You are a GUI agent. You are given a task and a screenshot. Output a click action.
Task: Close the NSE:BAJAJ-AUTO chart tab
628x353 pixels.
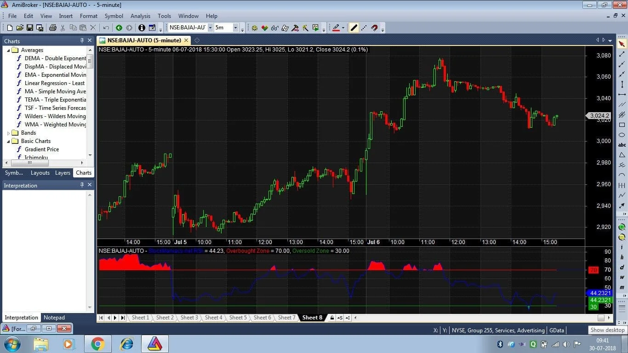pos(186,40)
